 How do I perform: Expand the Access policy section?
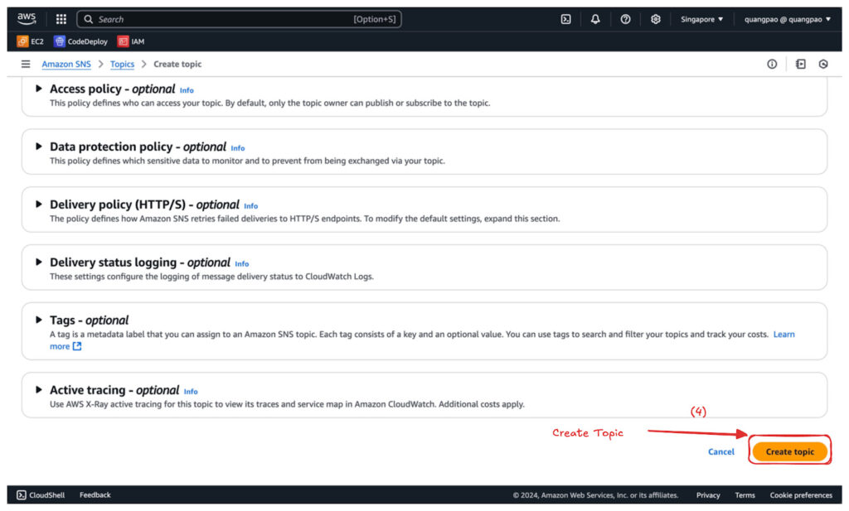[38, 89]
